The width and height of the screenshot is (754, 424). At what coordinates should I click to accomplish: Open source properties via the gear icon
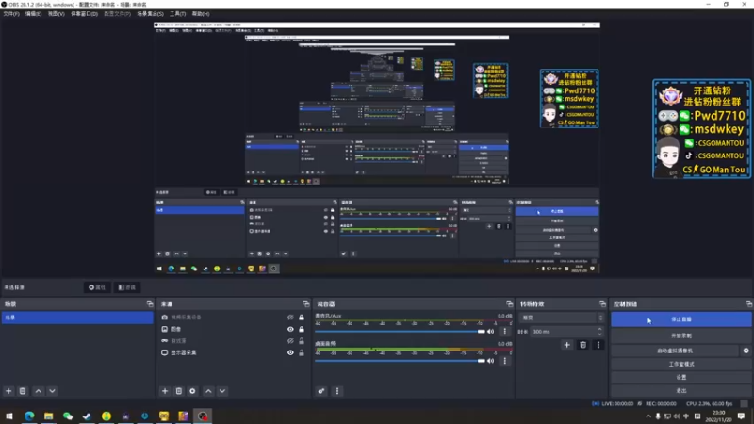point(192,391)
